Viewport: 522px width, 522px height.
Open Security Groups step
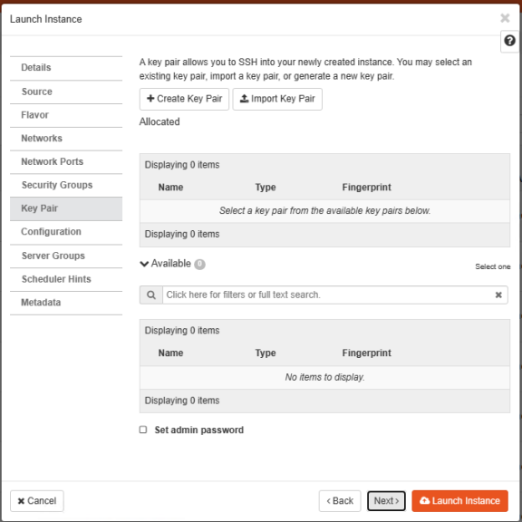coord(66,185)
